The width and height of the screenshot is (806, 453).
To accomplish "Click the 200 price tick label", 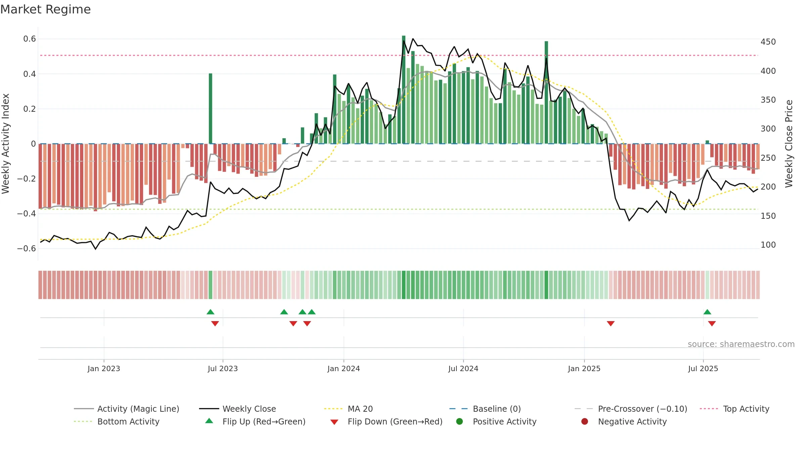I will point(768,187).
